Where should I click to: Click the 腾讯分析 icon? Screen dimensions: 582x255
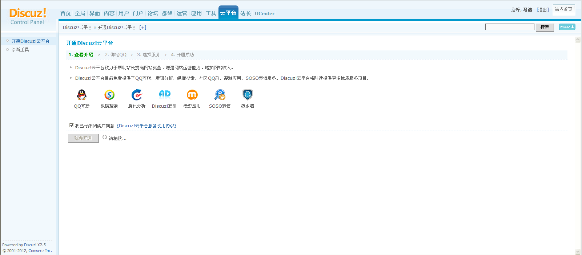coord(137,95)
